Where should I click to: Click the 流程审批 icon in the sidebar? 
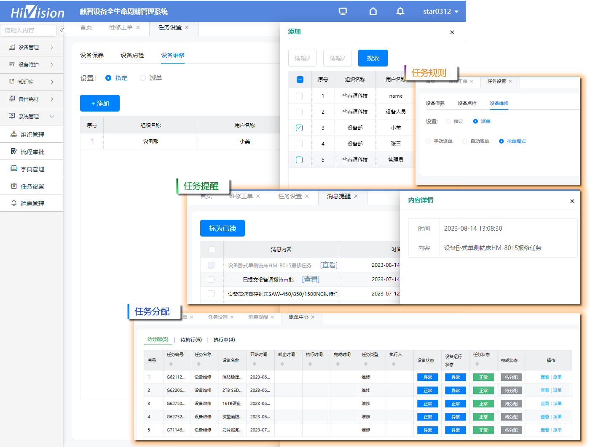point(14,152)
